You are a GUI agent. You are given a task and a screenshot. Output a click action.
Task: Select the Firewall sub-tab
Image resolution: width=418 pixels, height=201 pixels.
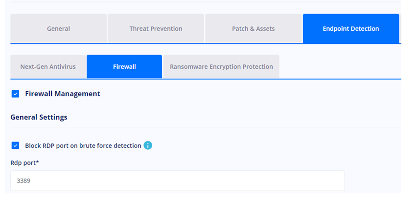click(124, 66)
